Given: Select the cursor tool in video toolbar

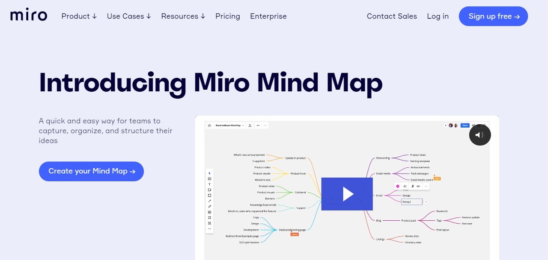Looking at the screenshot, I should 209,173.
